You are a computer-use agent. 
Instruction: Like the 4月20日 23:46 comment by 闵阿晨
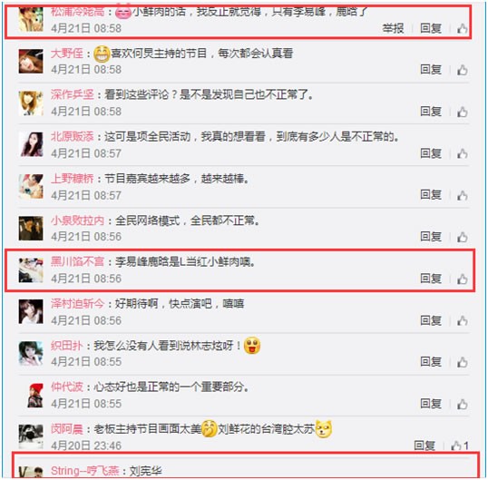456,446
